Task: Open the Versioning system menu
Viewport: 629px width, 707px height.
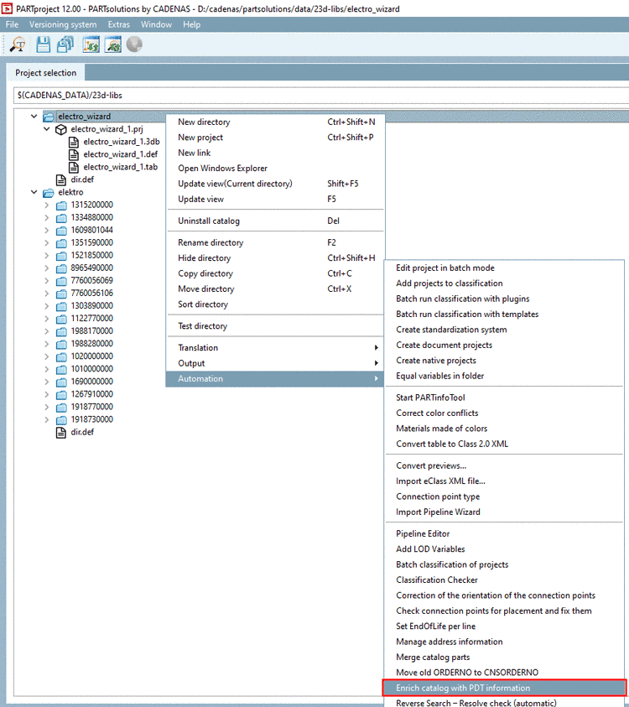Action: coord(63,24)
